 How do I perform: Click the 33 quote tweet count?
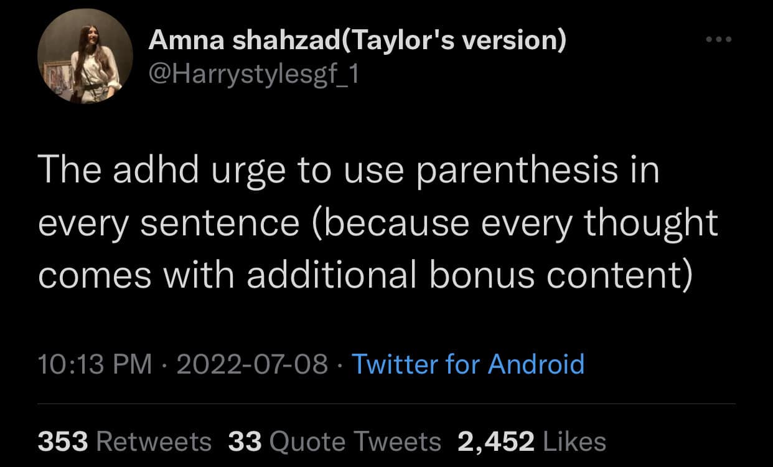(x=245, y=441)
